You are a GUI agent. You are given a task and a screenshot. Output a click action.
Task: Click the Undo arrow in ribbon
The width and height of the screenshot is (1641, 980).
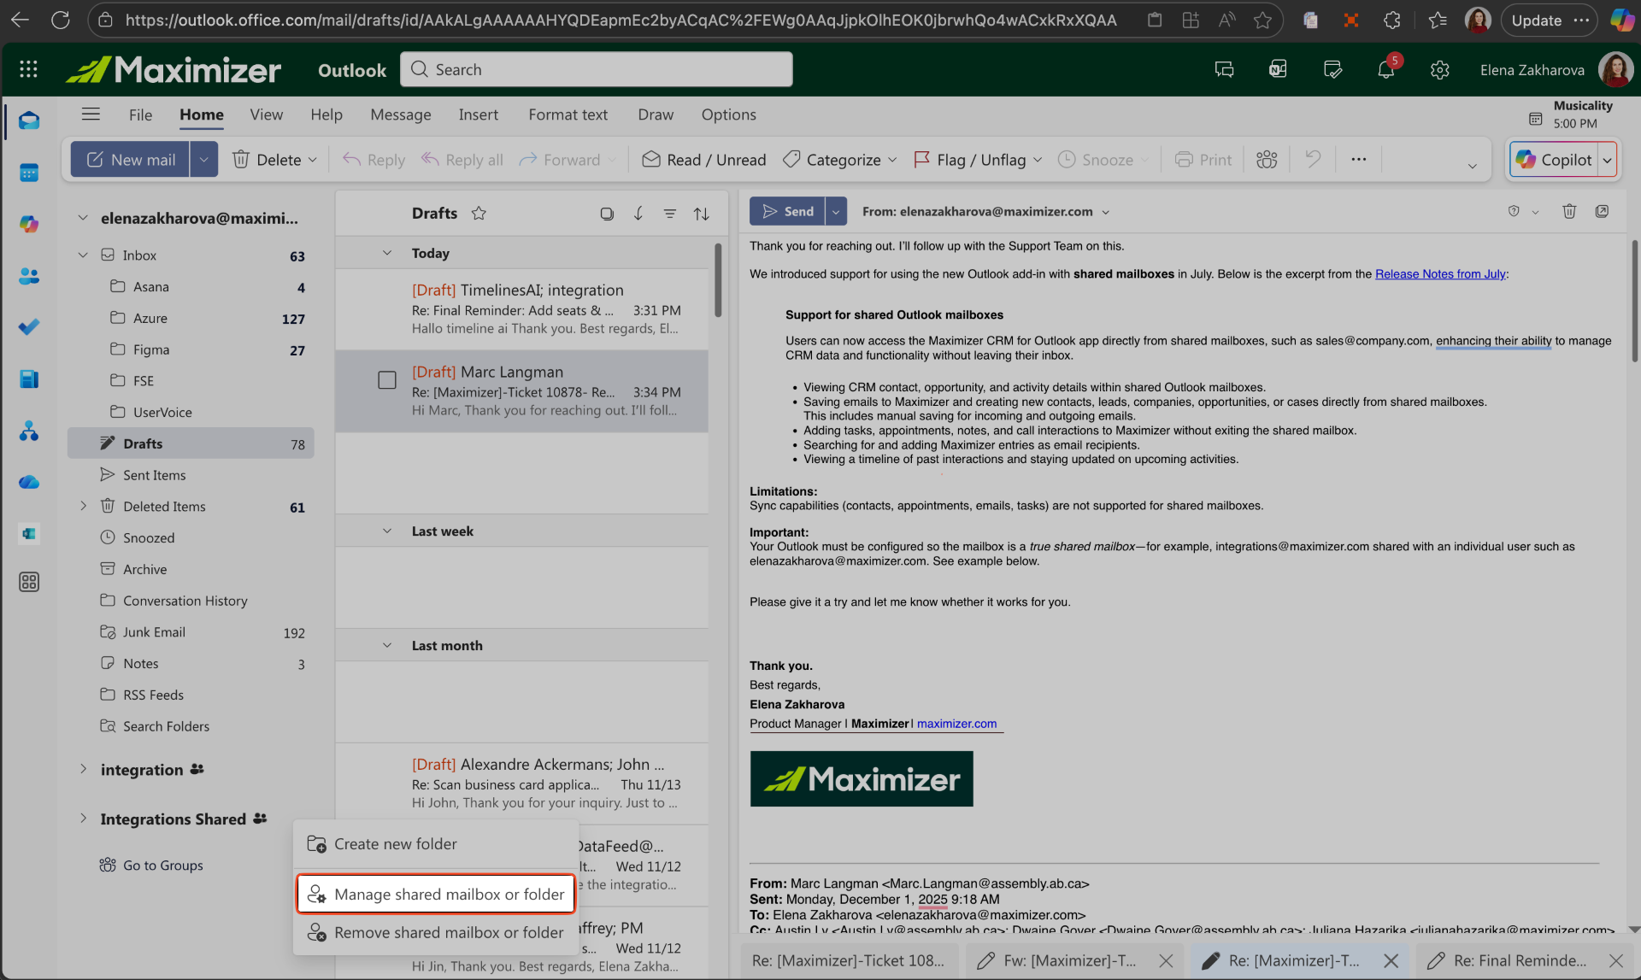pyautogui.click(x=1313, y=160)
